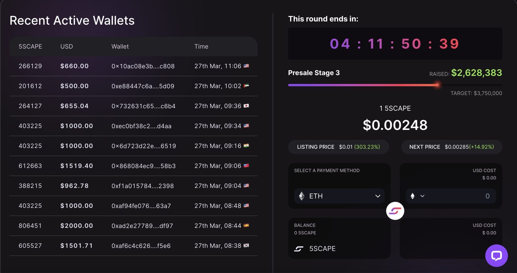Screen dimensions: 517x273
Task: Click the Ethereum icon in payment selector
Action: pos(301,196)
